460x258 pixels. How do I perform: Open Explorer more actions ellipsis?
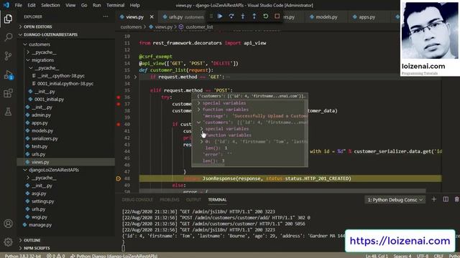click(x=106, y=16)
